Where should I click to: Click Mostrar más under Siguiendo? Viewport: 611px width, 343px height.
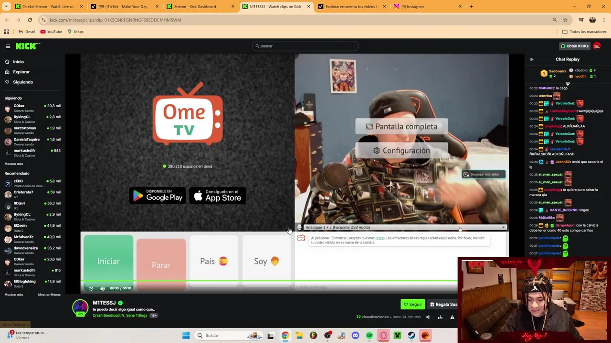[x=13, y=163]
